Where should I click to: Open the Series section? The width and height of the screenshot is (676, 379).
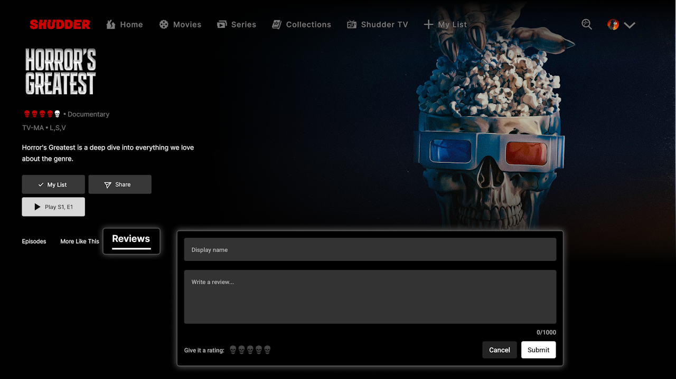tap(237, 24)
